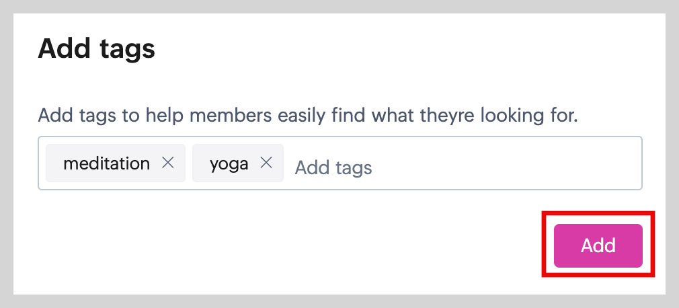Click the Add button

pos(598,245)
